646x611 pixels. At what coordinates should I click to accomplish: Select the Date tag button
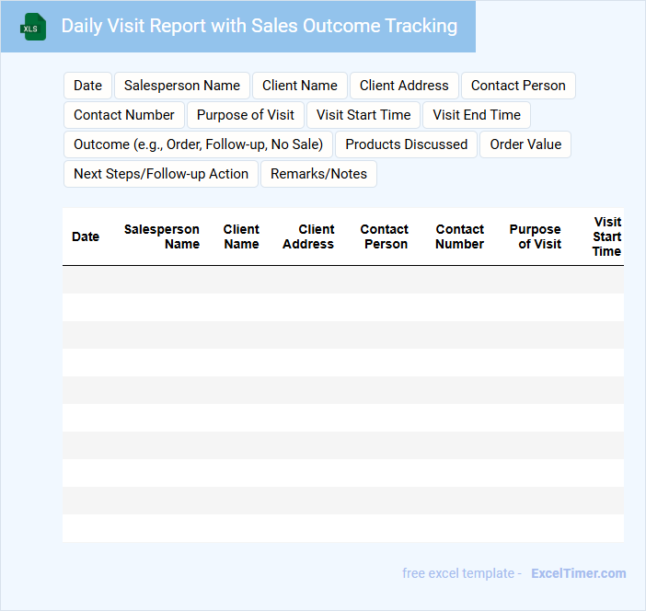tap(87, 86)
